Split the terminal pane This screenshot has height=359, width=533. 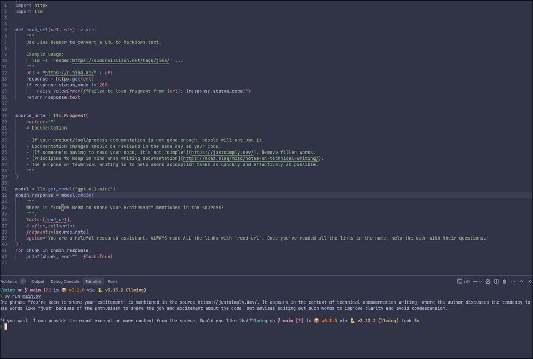pos(497,281)
